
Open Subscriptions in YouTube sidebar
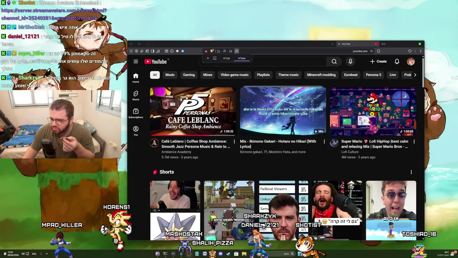136,113
